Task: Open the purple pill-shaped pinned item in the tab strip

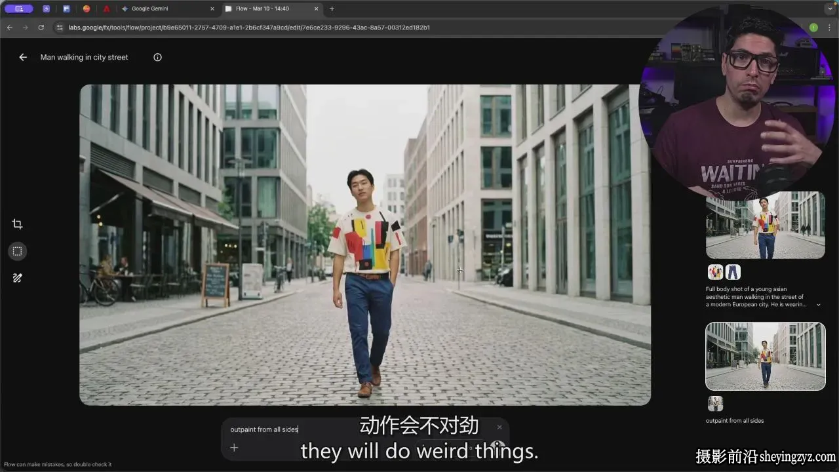Action: [x=18, y=9]
